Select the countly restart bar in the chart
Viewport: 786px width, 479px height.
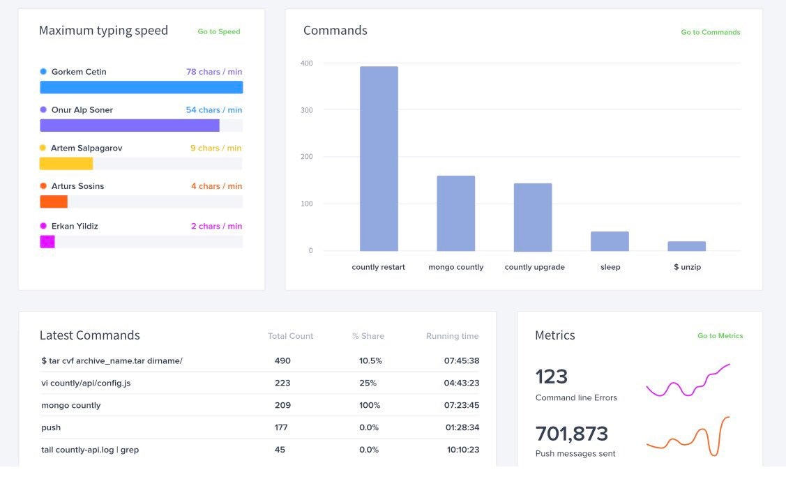tap(379, 158)
